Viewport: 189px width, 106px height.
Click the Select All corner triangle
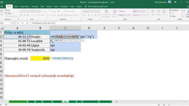point(2,28)
